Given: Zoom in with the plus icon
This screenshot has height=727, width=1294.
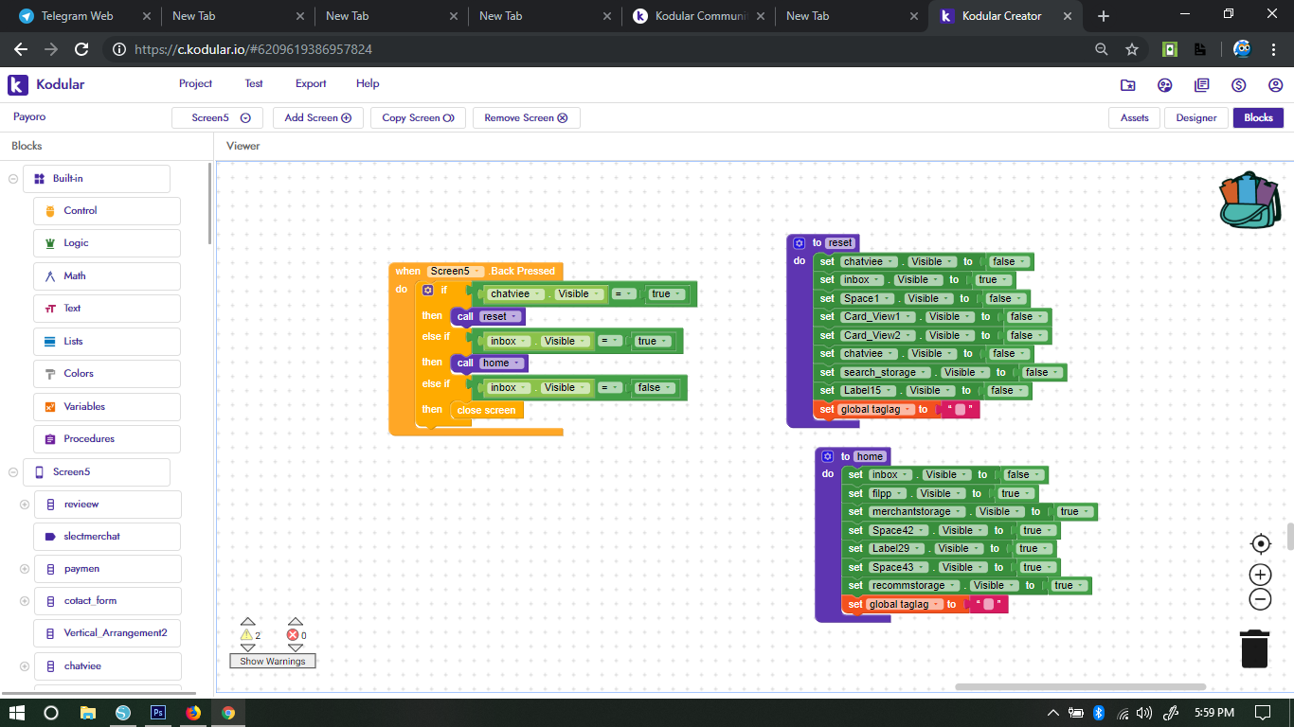Looking at the screenshot, I should coord(1260,575).
